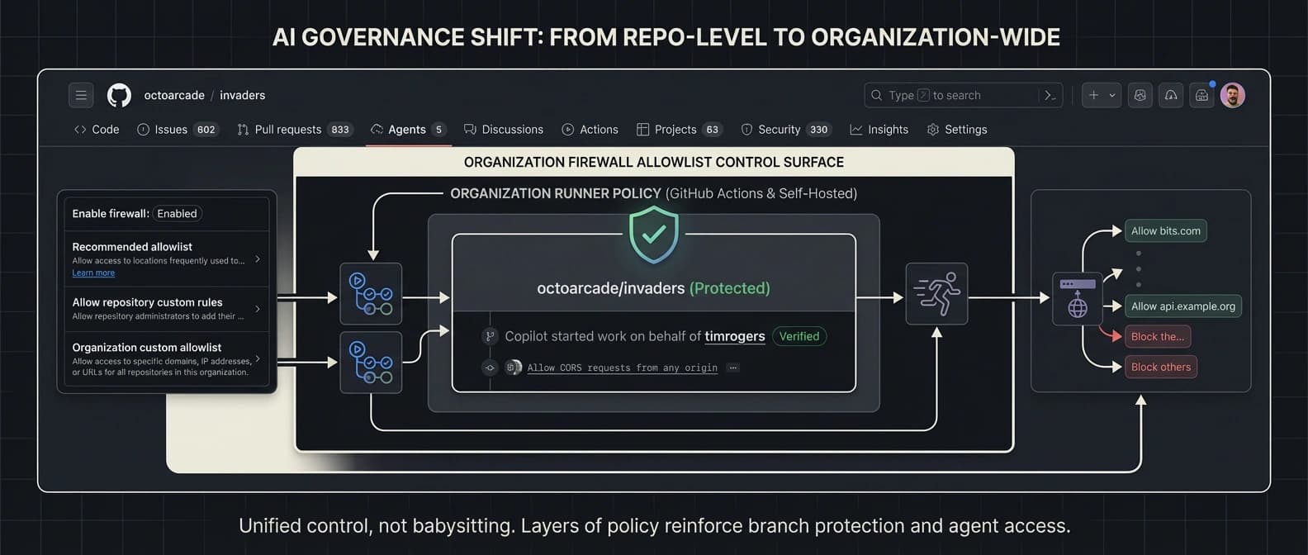
Task: Switch to the Actions tab
Action: tap(590, 130)
